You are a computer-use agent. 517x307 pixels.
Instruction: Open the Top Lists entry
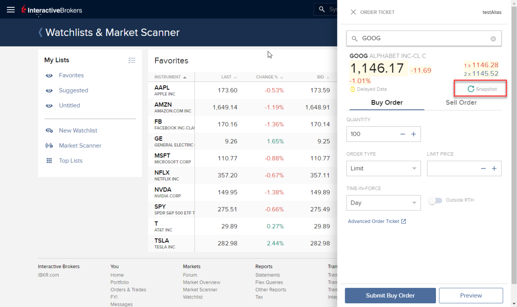pyautogui.click(x=71, y=160)
